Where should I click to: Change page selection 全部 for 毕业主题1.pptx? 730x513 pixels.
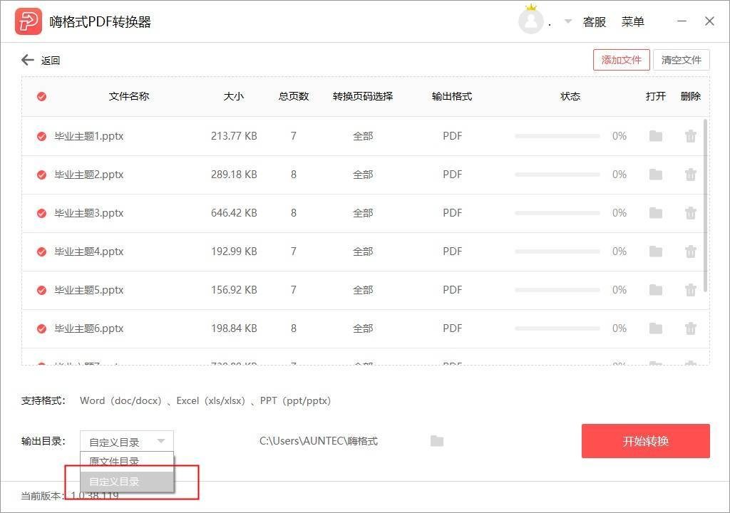tap(363, 136)
